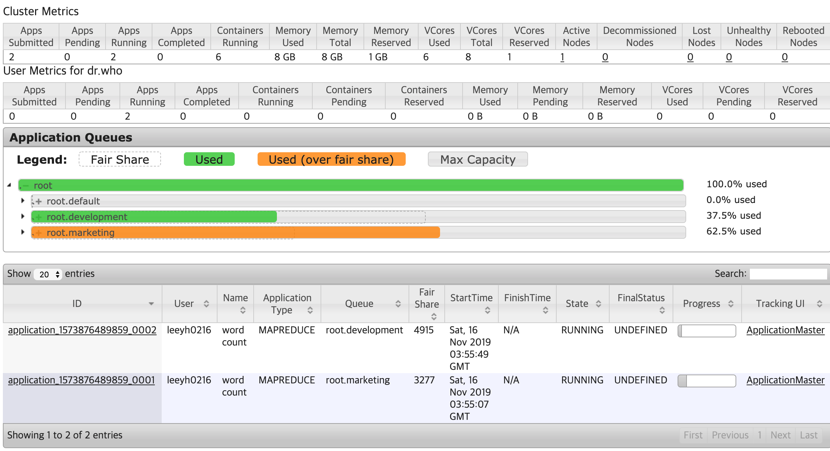Click the Fair Share sort arrows
Viewport: 830px width, 451px height.
(x=434, y=316)
